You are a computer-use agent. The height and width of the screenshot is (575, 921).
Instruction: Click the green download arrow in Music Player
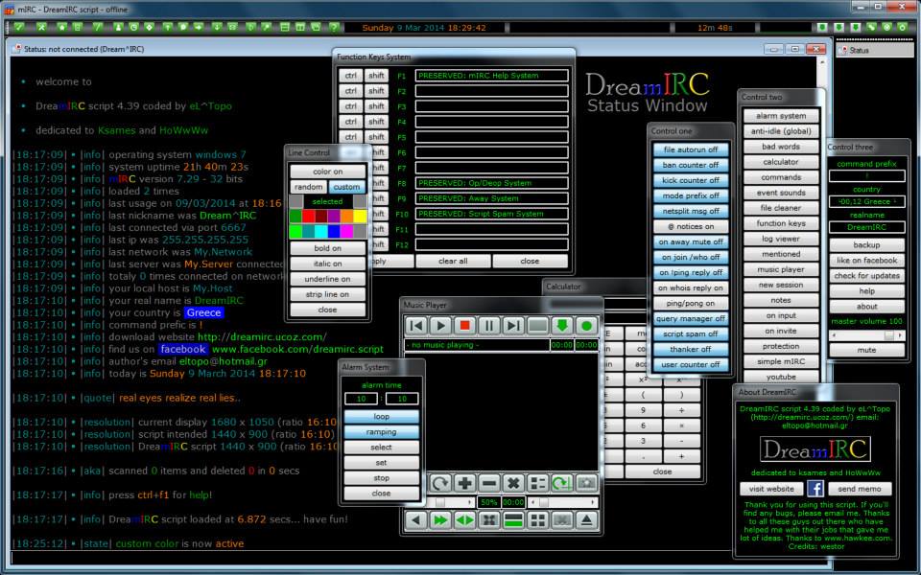(561, 326)
